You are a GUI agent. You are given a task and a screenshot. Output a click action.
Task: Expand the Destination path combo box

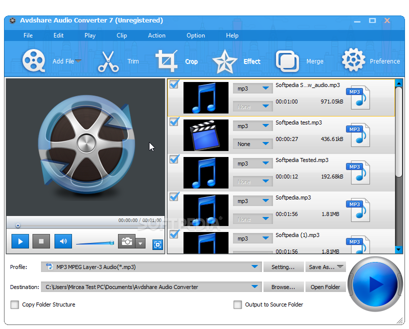click(x=255, y=286)
